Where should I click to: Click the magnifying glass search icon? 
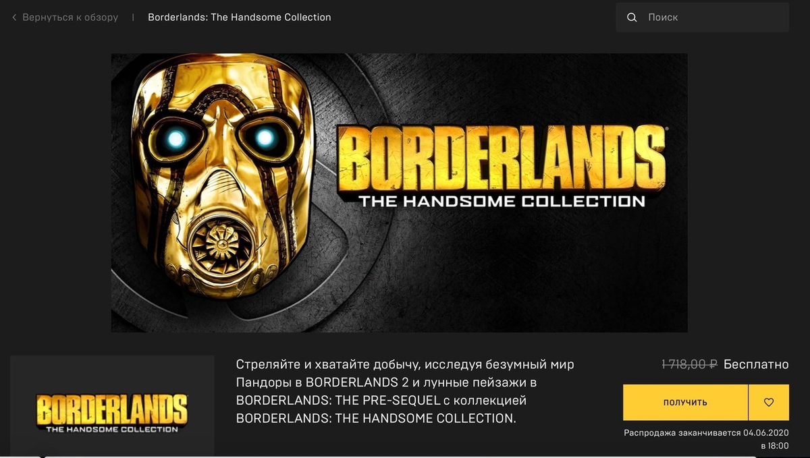632,18
